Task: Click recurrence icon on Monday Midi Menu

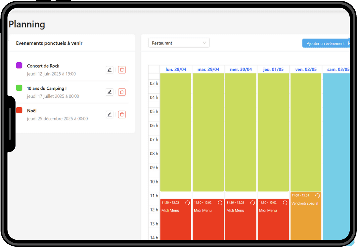Action: point(188,203)
